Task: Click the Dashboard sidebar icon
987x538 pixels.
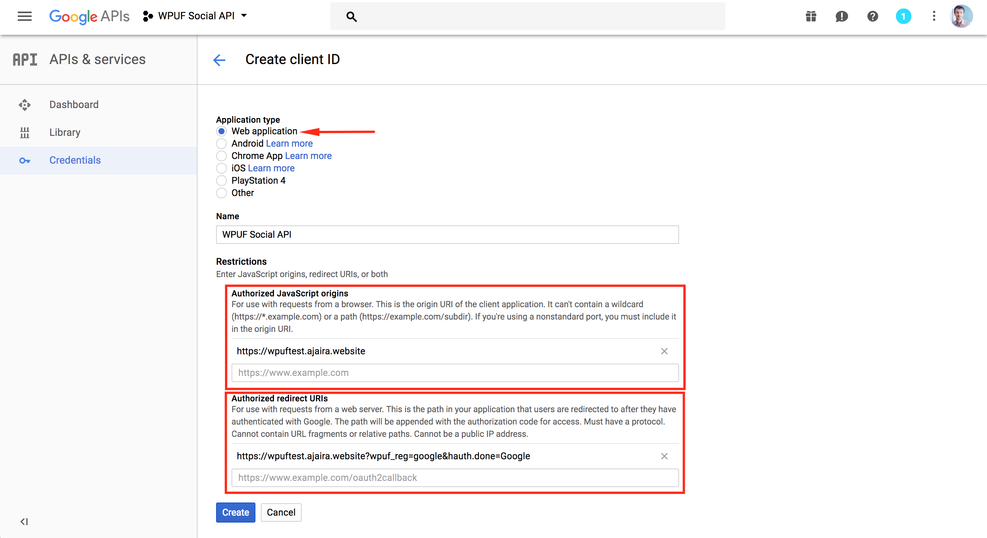Action: tap(25, 105)
